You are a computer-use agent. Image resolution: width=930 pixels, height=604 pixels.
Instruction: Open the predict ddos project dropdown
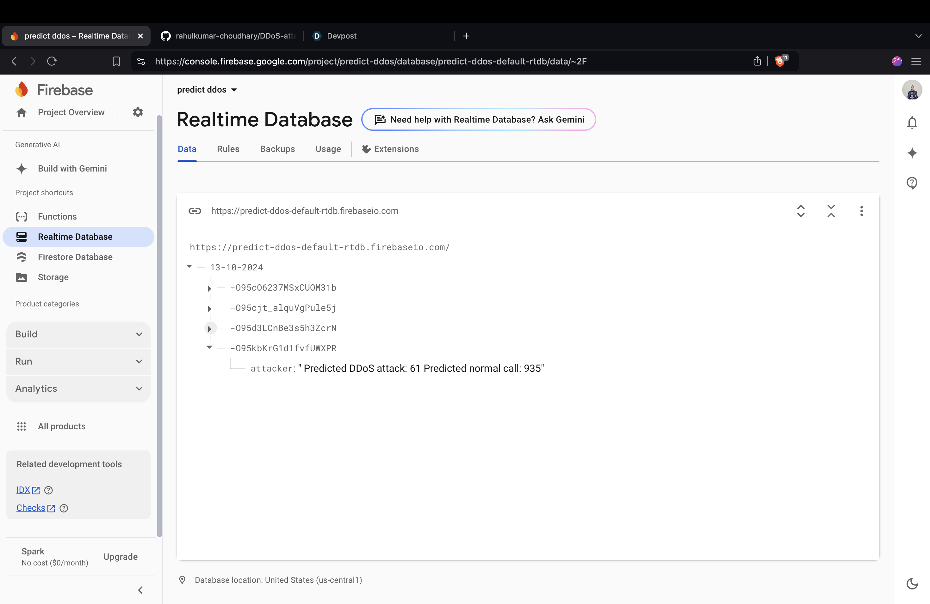point(207,90)
